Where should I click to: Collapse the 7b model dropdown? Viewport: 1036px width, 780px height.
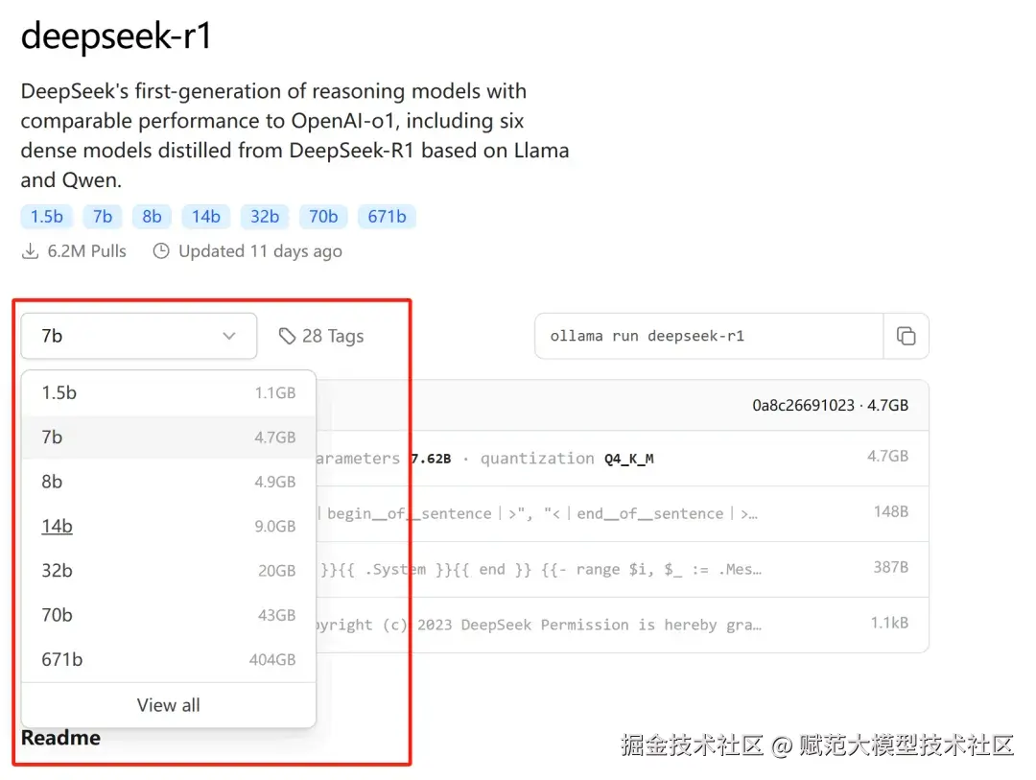(139, 336)
